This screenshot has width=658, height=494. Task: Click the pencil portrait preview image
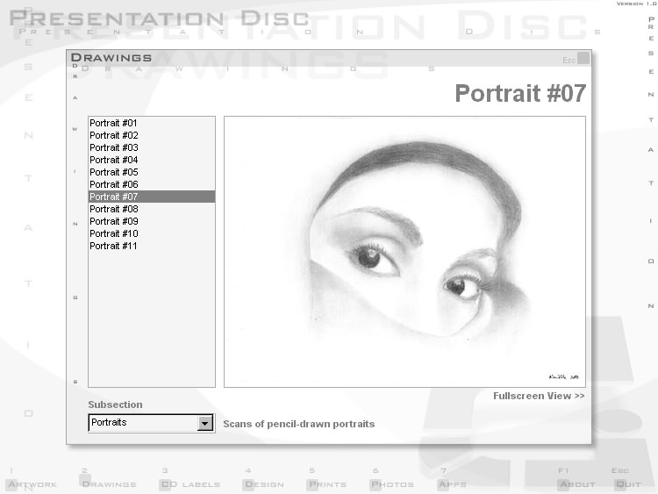[404, 252]
